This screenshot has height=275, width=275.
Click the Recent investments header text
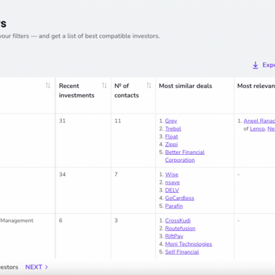pos(76,91)
